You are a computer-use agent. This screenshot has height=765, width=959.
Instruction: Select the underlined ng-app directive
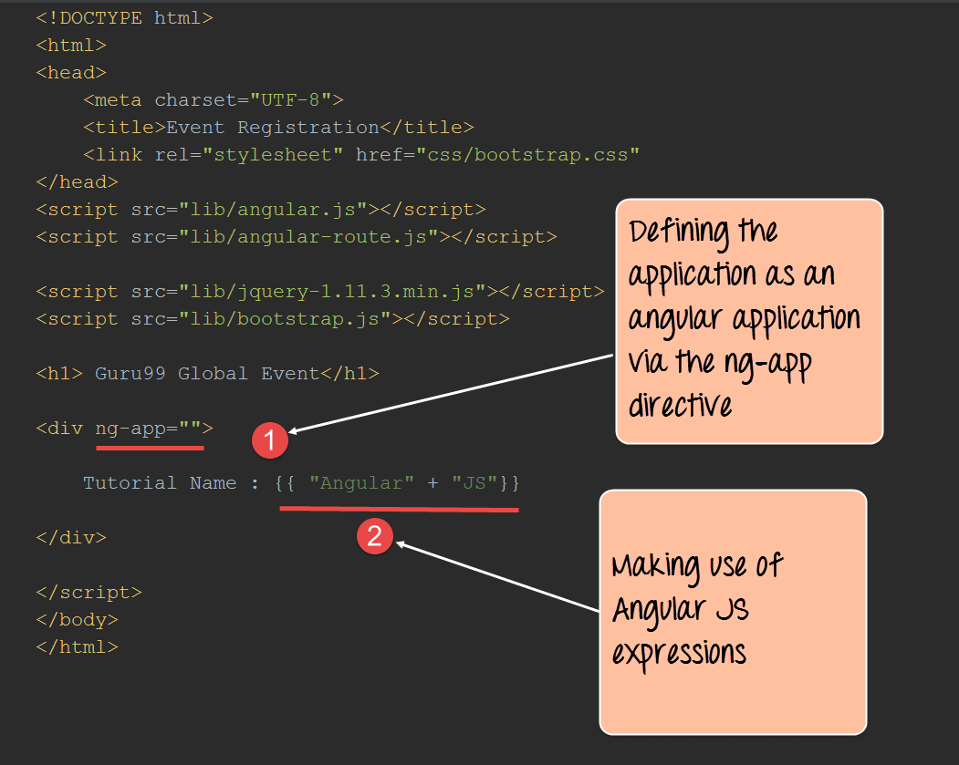coord(150,428)
